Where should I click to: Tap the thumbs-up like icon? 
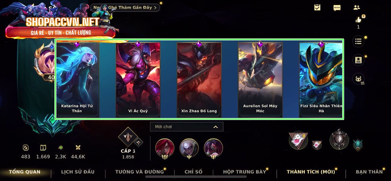click(358, 20)
